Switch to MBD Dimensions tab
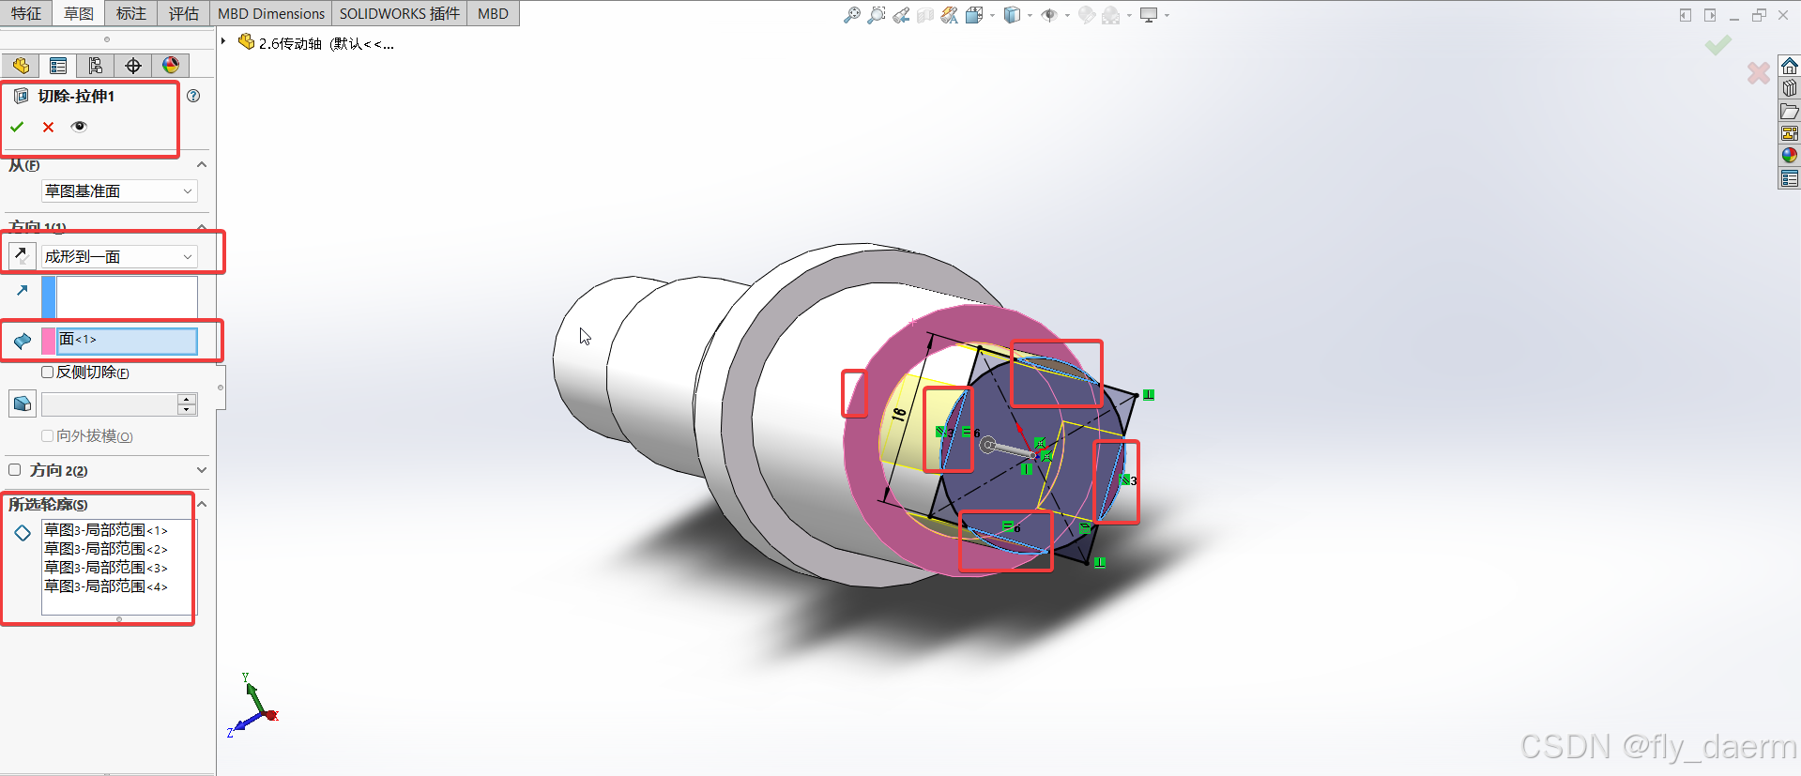 (x=271, y=13)
